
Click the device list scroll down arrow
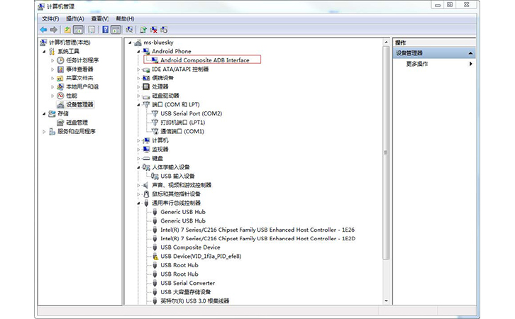(x=386, y=301)
